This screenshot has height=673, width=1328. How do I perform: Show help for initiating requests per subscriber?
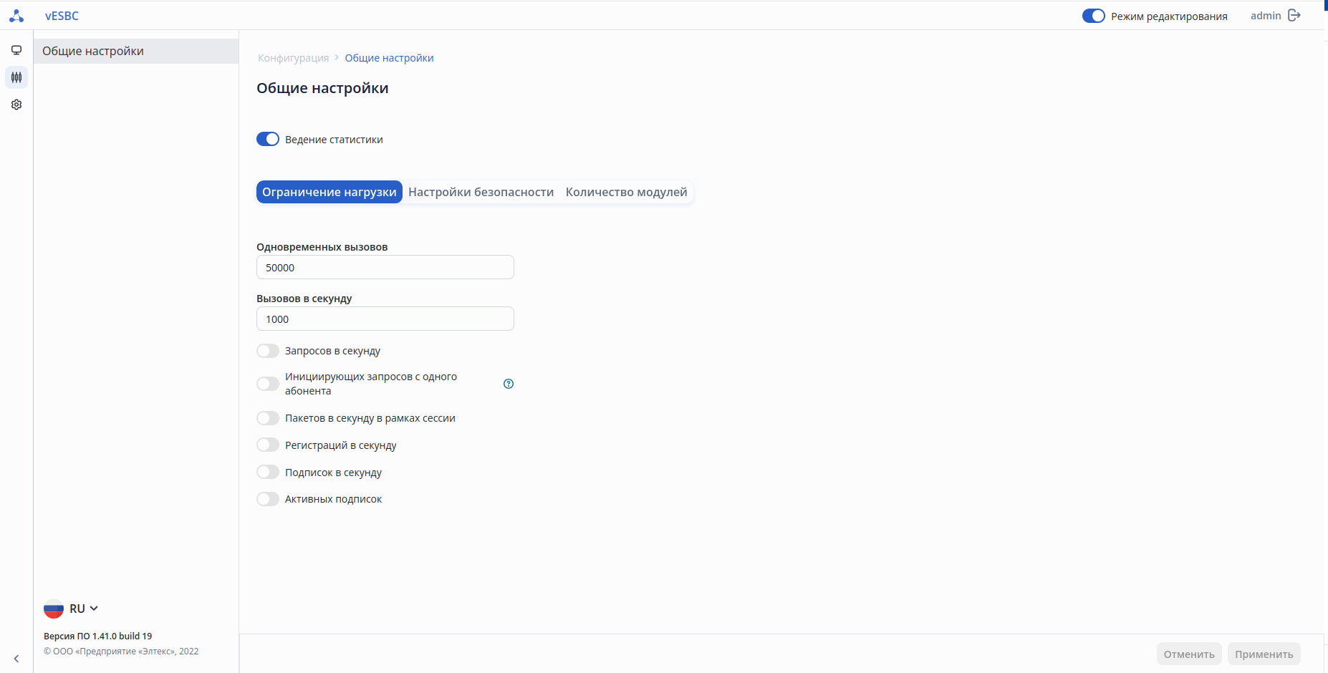[509, 384]
